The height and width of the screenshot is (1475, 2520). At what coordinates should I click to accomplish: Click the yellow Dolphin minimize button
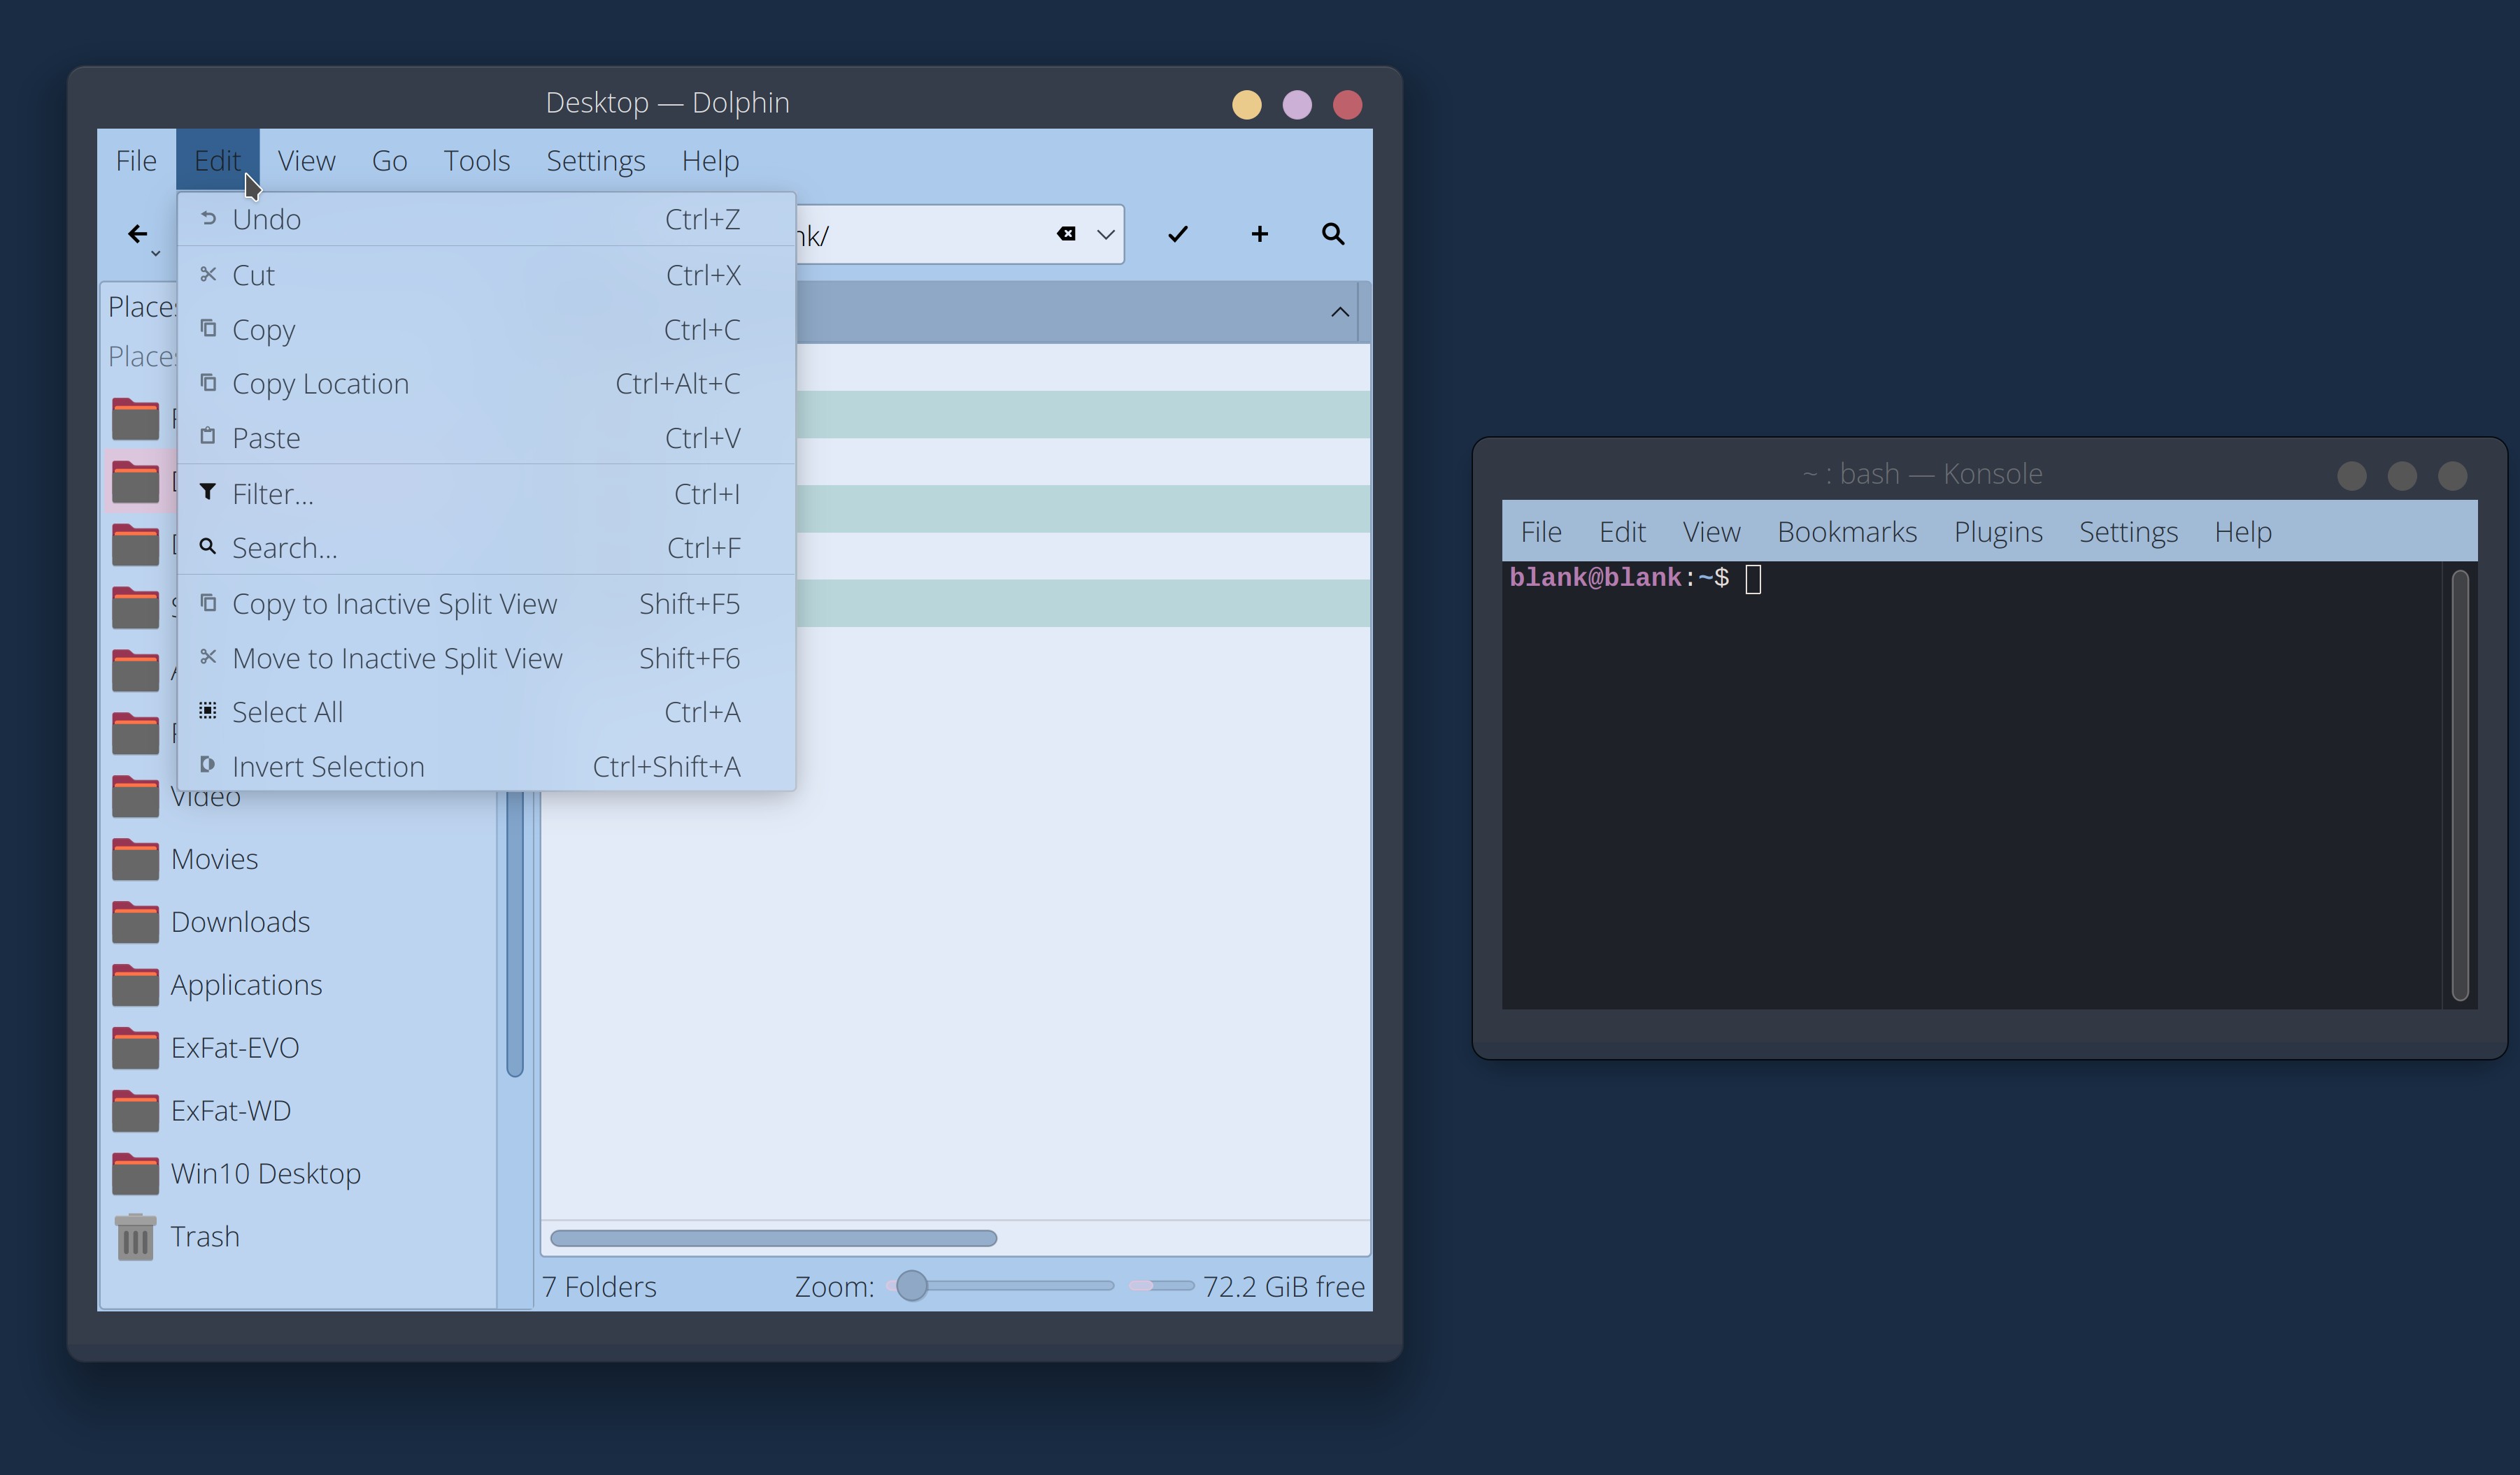[x=1246, y=105]
